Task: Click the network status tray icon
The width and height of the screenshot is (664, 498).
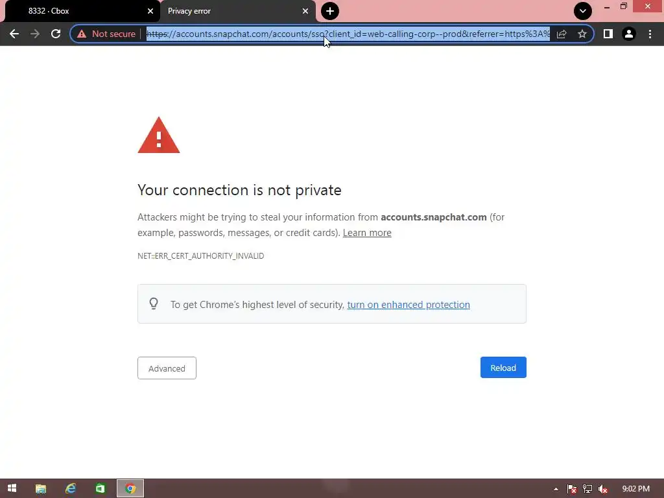Action: [x=587, y=489]
